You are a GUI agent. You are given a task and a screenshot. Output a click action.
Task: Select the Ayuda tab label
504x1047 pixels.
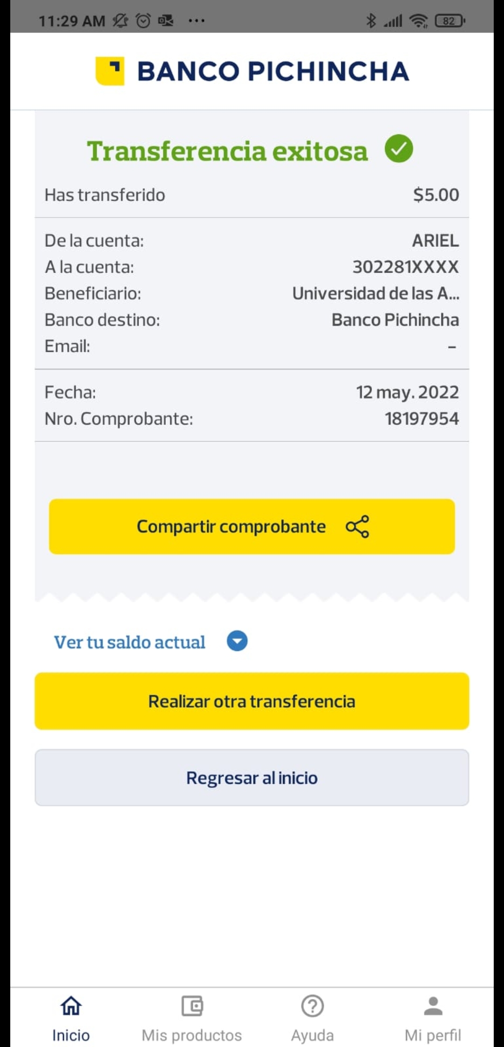312,1035
